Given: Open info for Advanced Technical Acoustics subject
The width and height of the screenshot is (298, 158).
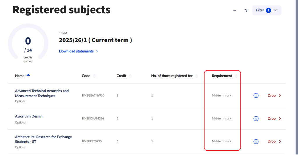Looking at the screenshot, I should [256, 95].
